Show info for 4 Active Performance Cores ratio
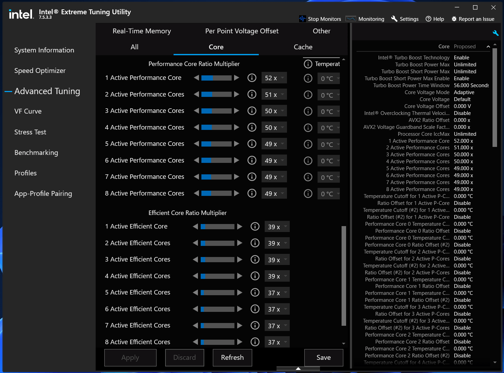 (x=252, y=127)
